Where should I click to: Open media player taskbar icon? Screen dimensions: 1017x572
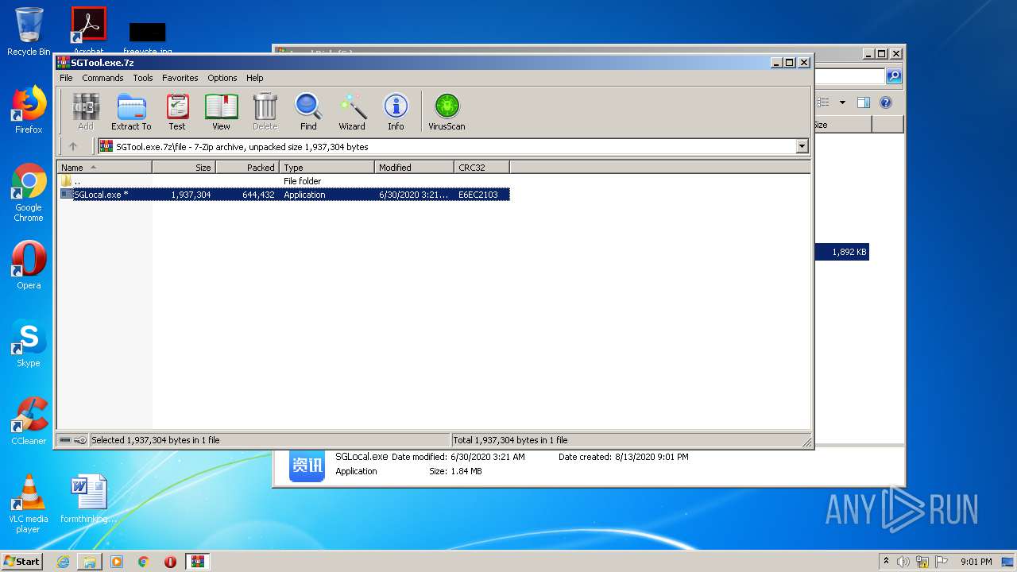click(117, 562)
